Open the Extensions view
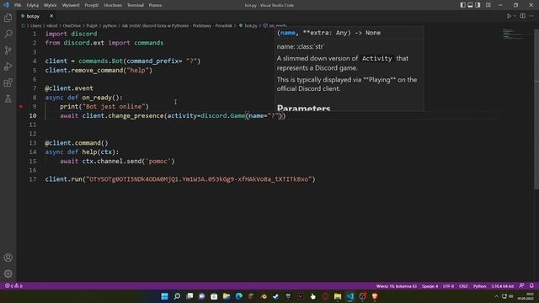 click(8, 82)
